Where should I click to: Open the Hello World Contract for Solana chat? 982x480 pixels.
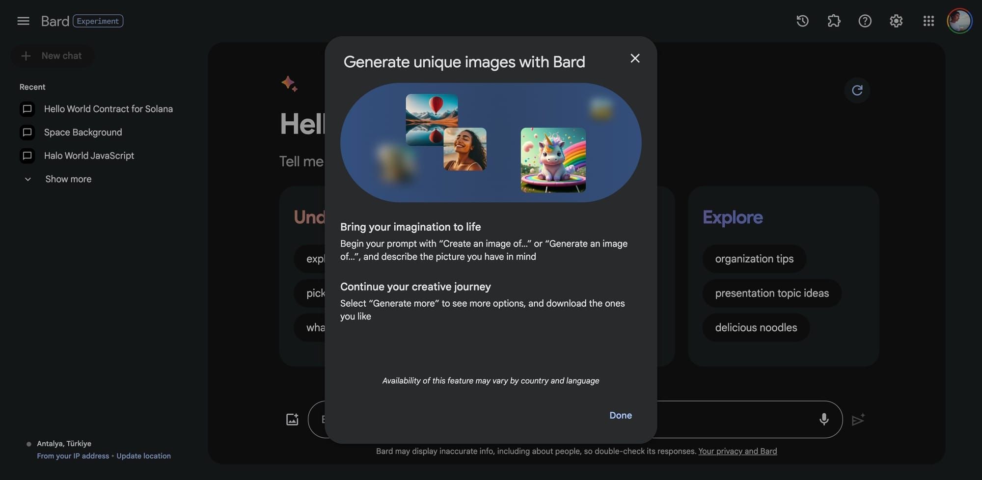pos(108,108)
